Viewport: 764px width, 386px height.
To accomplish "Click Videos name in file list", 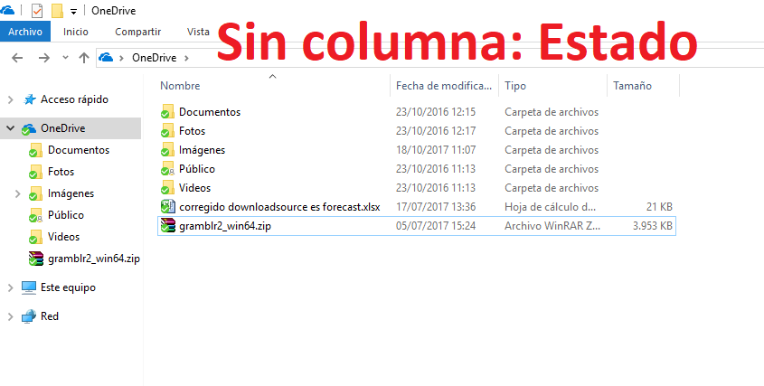I will click(195, 188).
